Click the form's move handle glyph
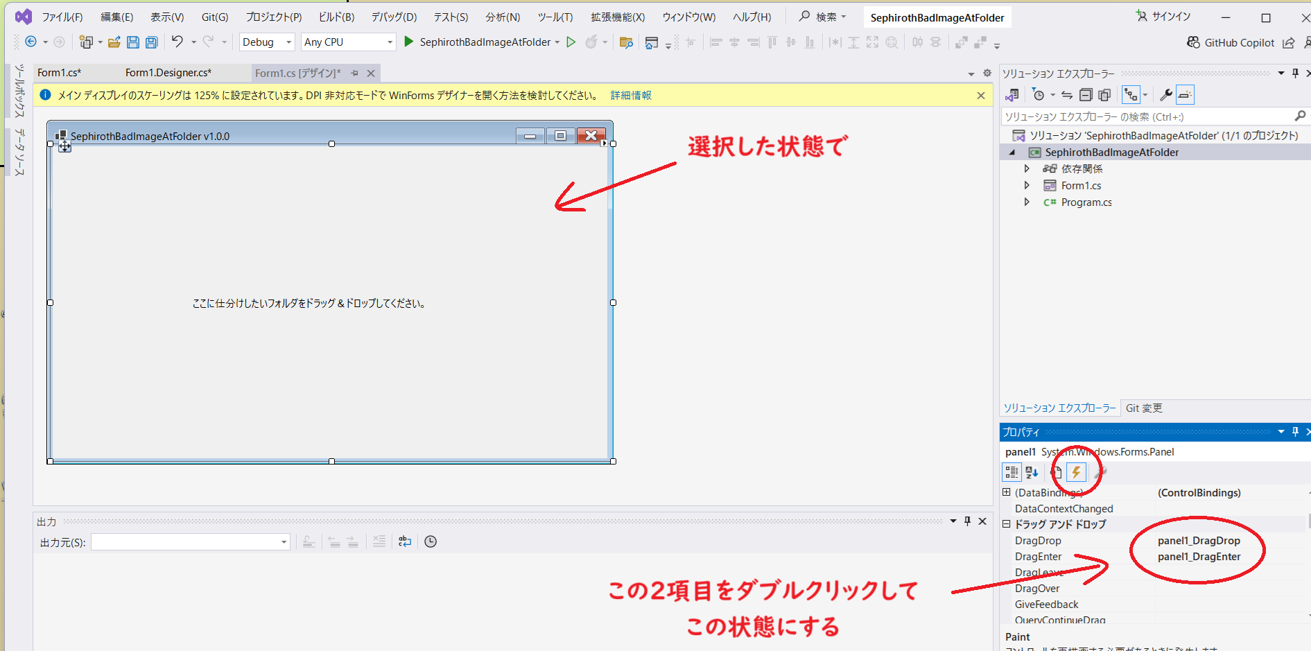This screenshot has height=651, width=1311. tap(64, 146)
